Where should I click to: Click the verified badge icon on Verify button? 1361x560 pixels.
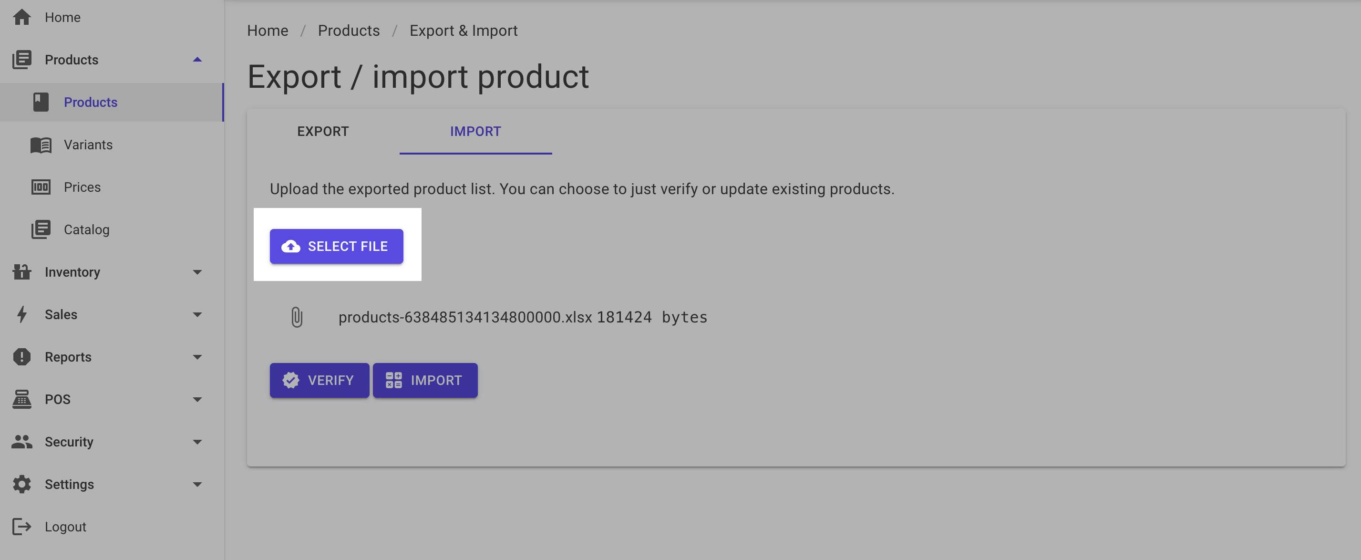pos(290,380)
